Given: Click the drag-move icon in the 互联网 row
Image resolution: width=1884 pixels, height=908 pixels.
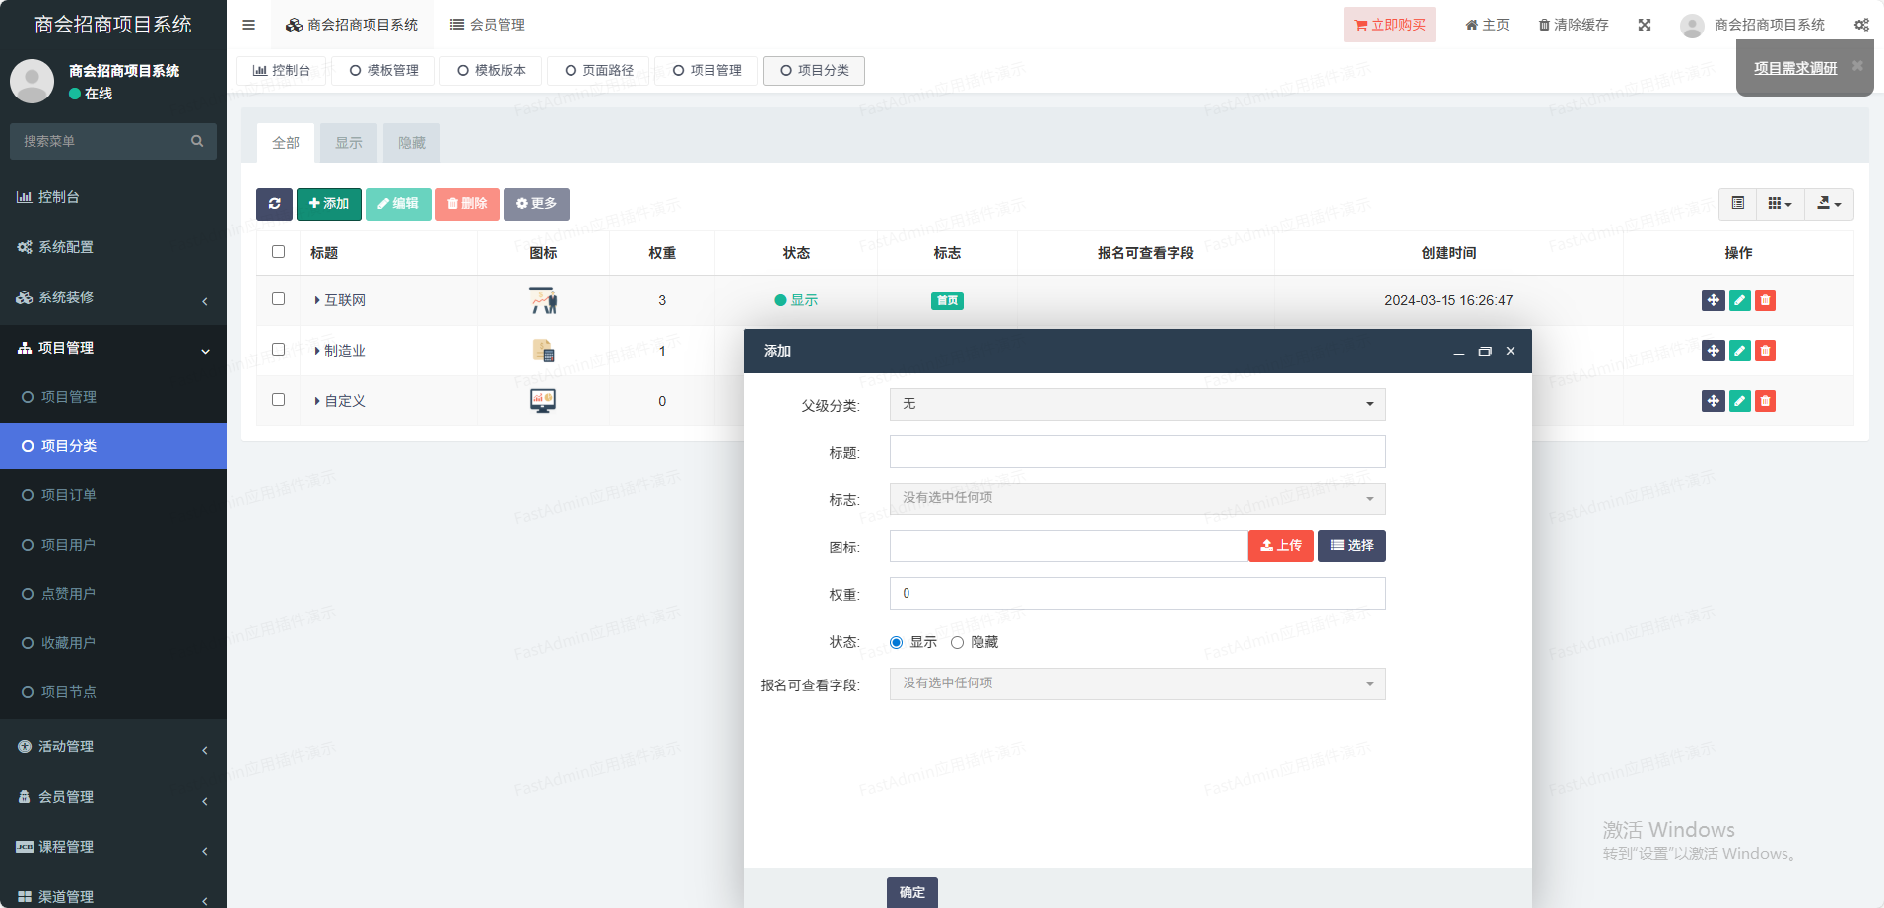Looking at the screenshot, I should [x=1713, y=300].
